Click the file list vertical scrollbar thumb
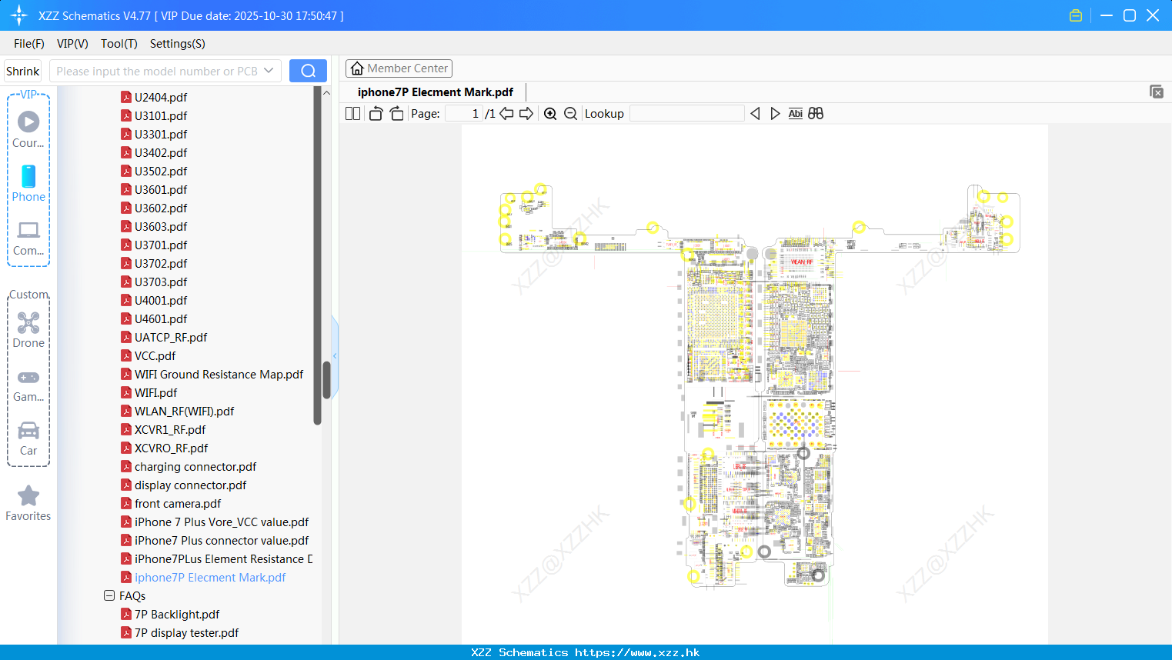The height and width of the screenshot is (660, 1172). 326,380
